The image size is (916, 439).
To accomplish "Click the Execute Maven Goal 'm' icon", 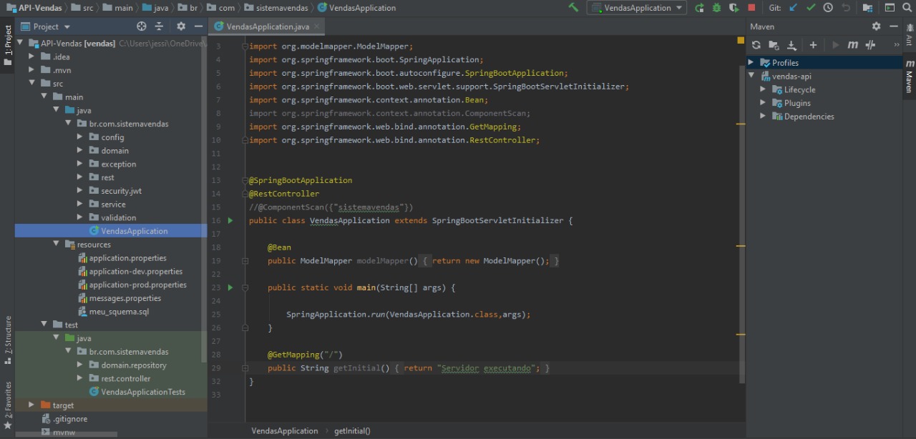I will point(852,45).
